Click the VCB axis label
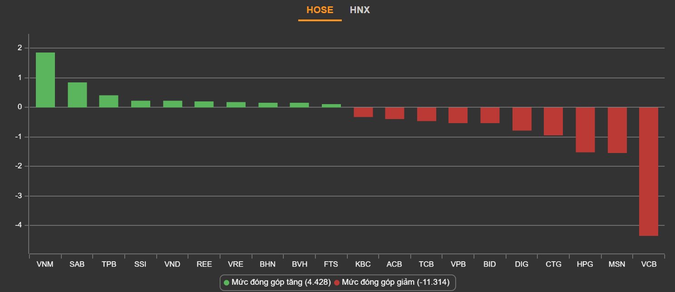Screen dimensions: 675x292 click(649, 264)
